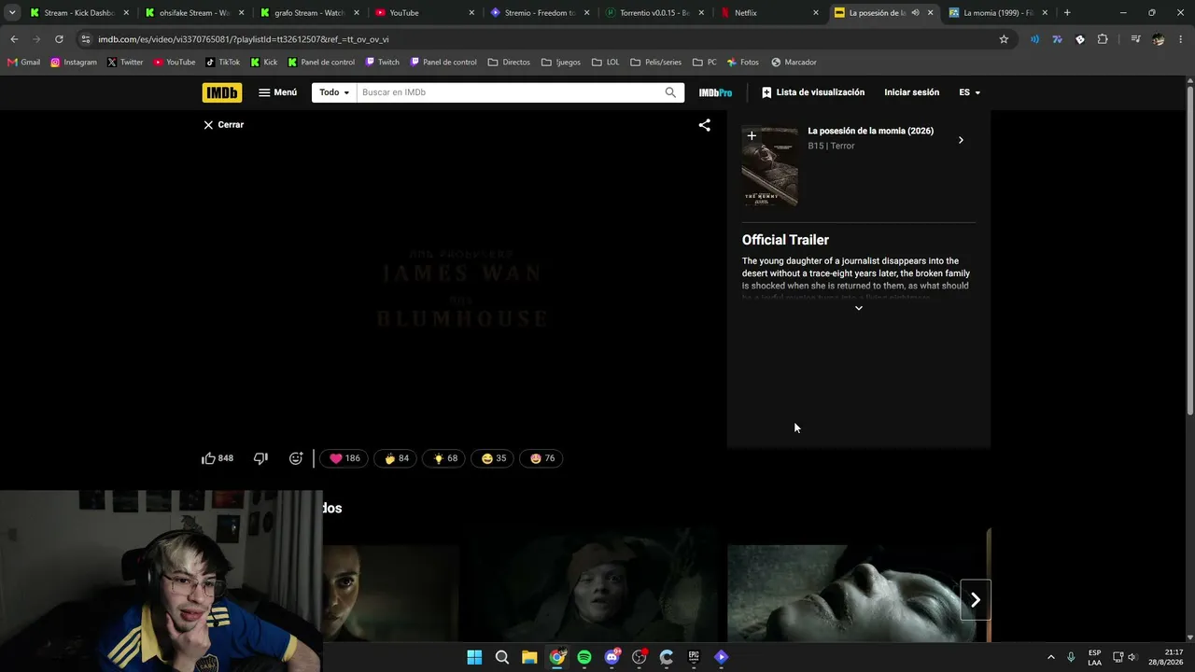Viewport: 1195px width, 672px height.
Task: Switch to the Stremio tab
Action: [539, 13]
